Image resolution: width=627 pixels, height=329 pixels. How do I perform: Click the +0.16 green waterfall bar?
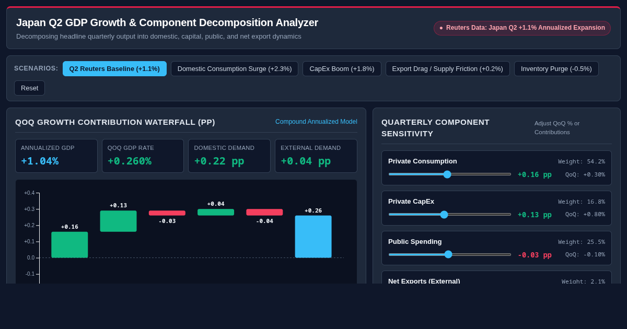(x=69, y=245)
